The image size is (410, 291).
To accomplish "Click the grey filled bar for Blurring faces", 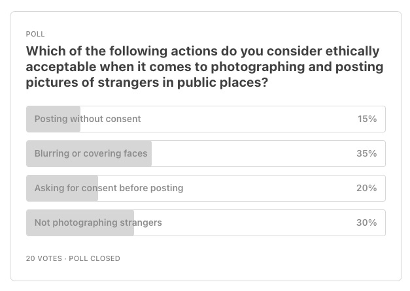I will [x=89, y=153].
